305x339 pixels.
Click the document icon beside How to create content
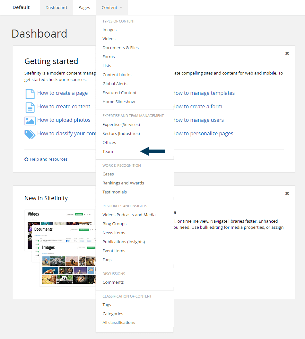coord(30,107)
